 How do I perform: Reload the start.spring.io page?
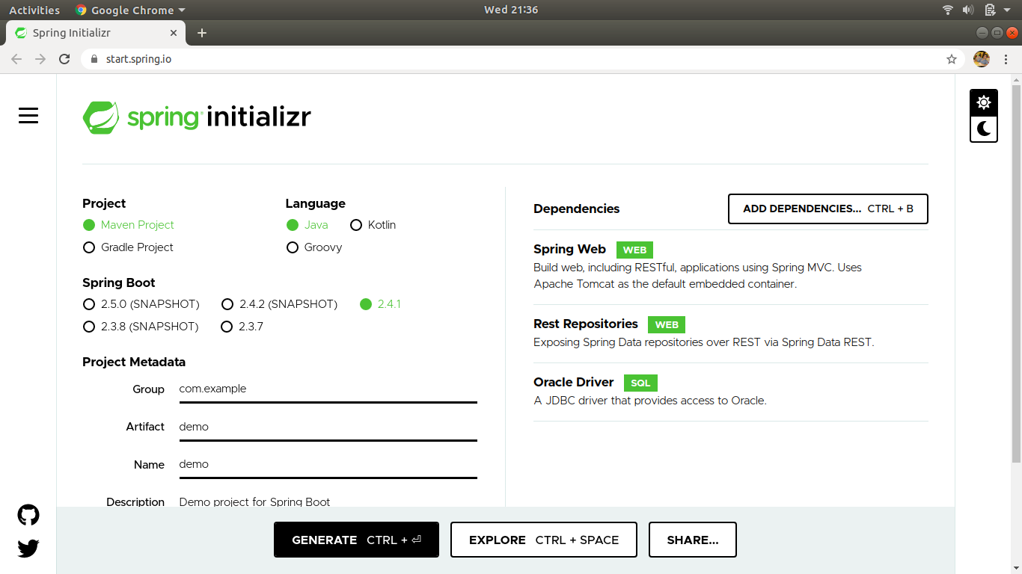64,59
